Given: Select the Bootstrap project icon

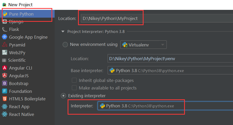Looking at the screenshot, I should point(4,84).
